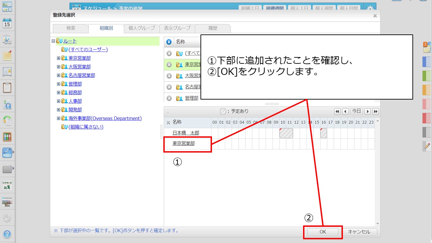The width and height of the screenshot is (432, 243).
Task: Expand the 開発部 tree node
Action: pos(59,110)
